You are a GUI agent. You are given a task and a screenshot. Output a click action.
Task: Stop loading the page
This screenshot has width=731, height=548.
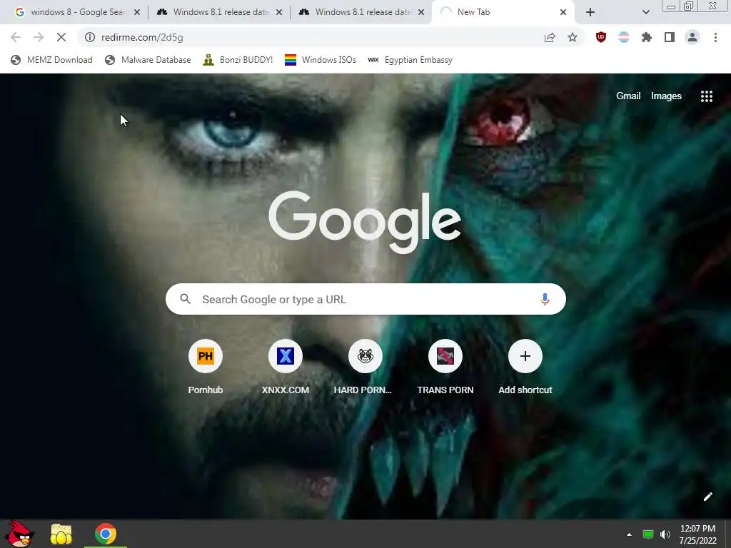click(61, 37)
